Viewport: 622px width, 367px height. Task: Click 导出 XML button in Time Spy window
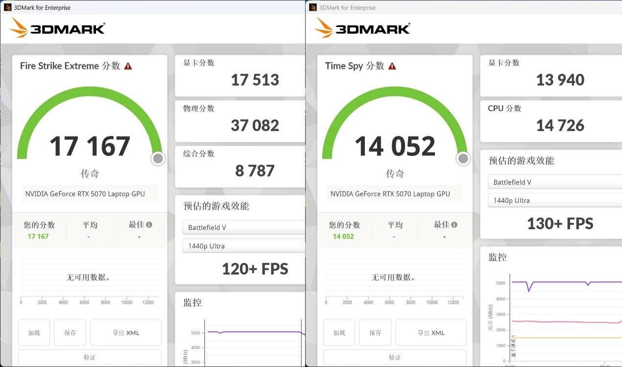click(x=431, y=333)
